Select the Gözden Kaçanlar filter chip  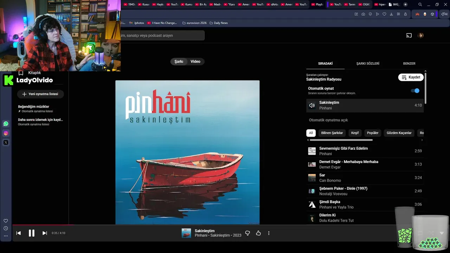pyautogui.click(x=399, y=133)
